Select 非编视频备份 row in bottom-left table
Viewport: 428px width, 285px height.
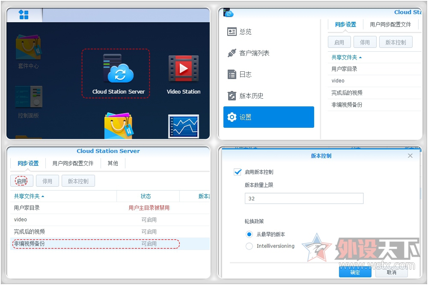[110, 244]
